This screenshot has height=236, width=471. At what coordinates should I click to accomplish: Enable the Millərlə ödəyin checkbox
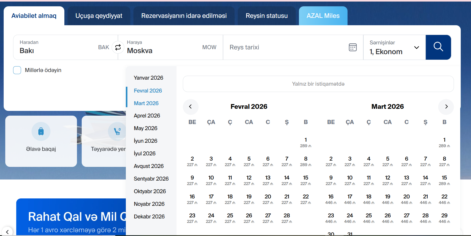tap(17, 70)
